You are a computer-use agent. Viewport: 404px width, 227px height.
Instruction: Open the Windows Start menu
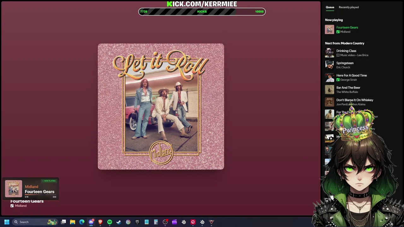(7, 222)
